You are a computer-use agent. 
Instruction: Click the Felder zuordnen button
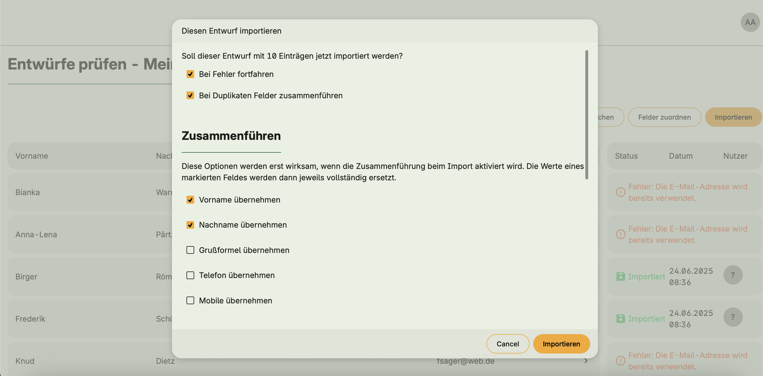[664, 117]
